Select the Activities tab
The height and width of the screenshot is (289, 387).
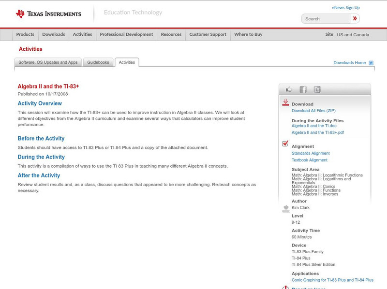(127, 62)
